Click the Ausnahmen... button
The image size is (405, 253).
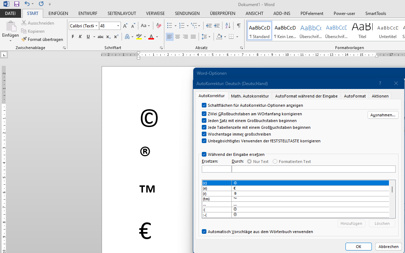383,115
